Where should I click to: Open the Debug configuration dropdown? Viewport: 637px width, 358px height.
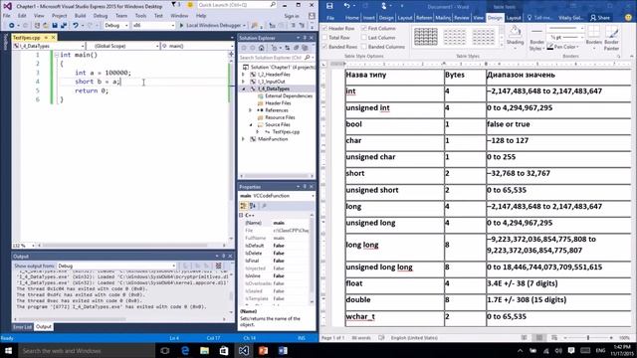115,25
